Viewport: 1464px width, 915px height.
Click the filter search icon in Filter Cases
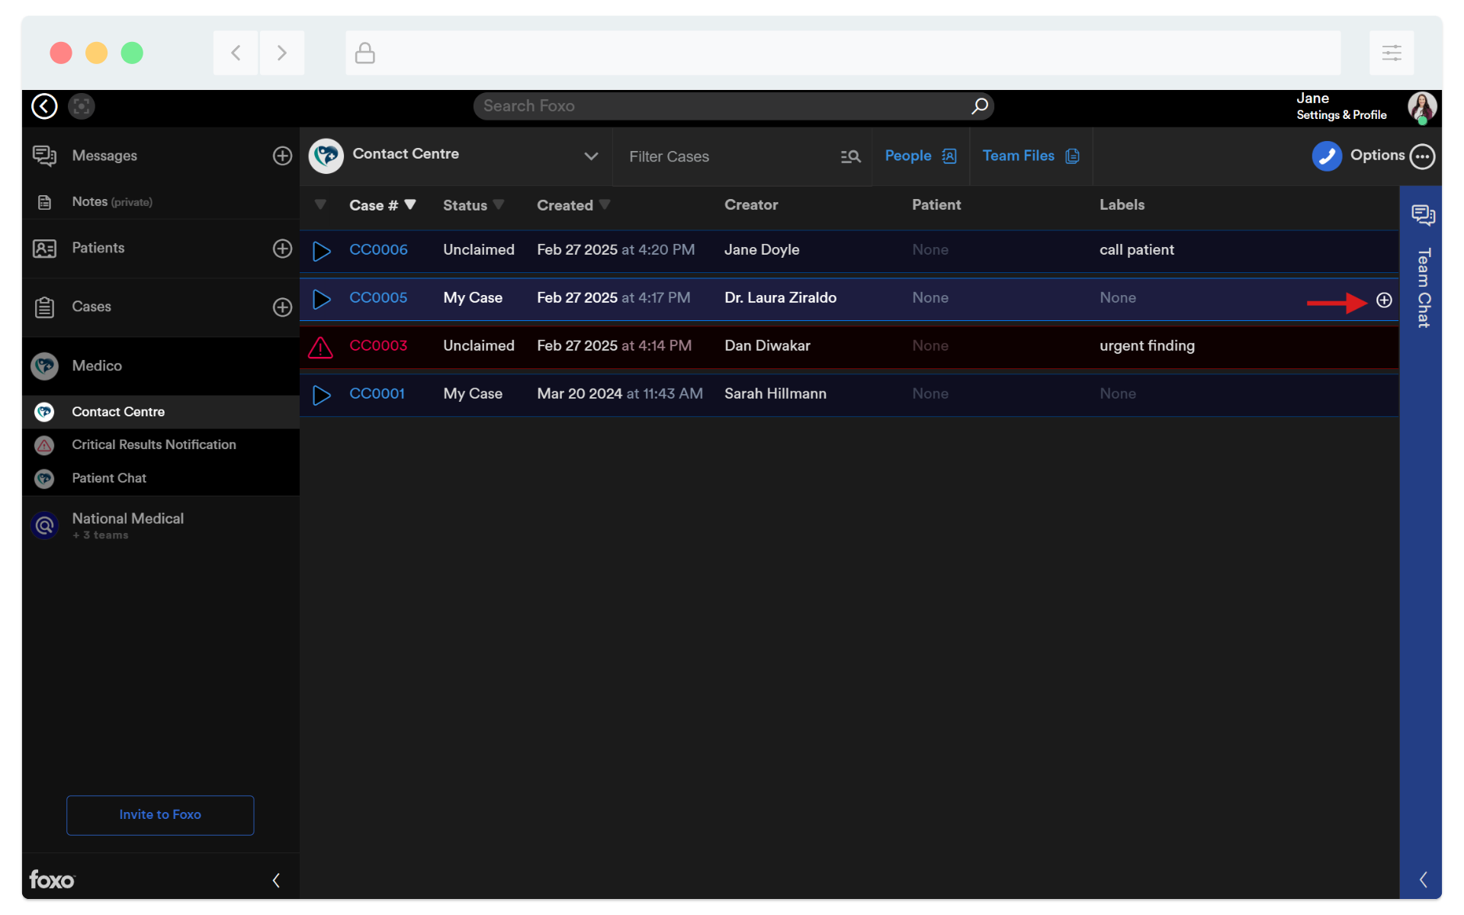click(850, 156)
